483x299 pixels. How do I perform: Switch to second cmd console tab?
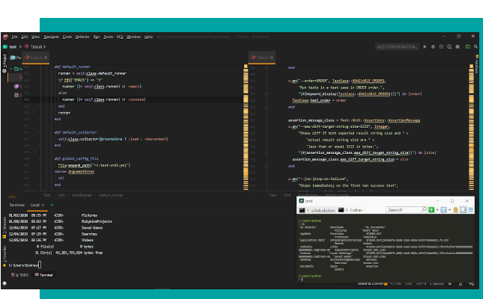tap(350, 210)
